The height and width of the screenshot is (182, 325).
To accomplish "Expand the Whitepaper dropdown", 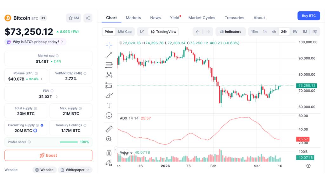I will (75, 170).
